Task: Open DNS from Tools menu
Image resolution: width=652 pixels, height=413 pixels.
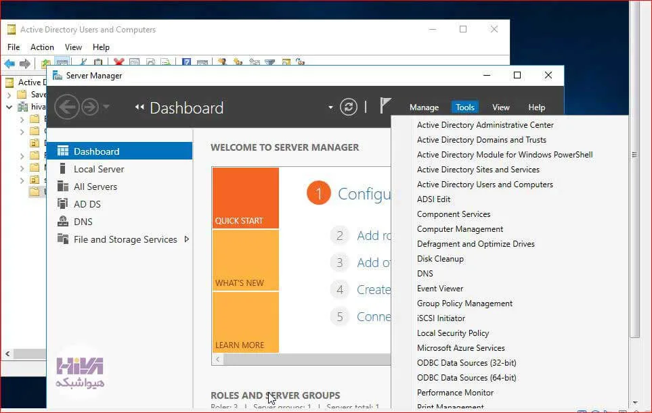Action: 425,274
